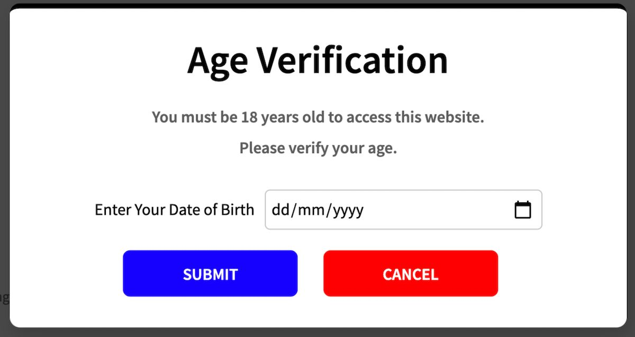Click white space between the two buttons
The height and width of the screenshot is (337, 635).
[310, 273]
